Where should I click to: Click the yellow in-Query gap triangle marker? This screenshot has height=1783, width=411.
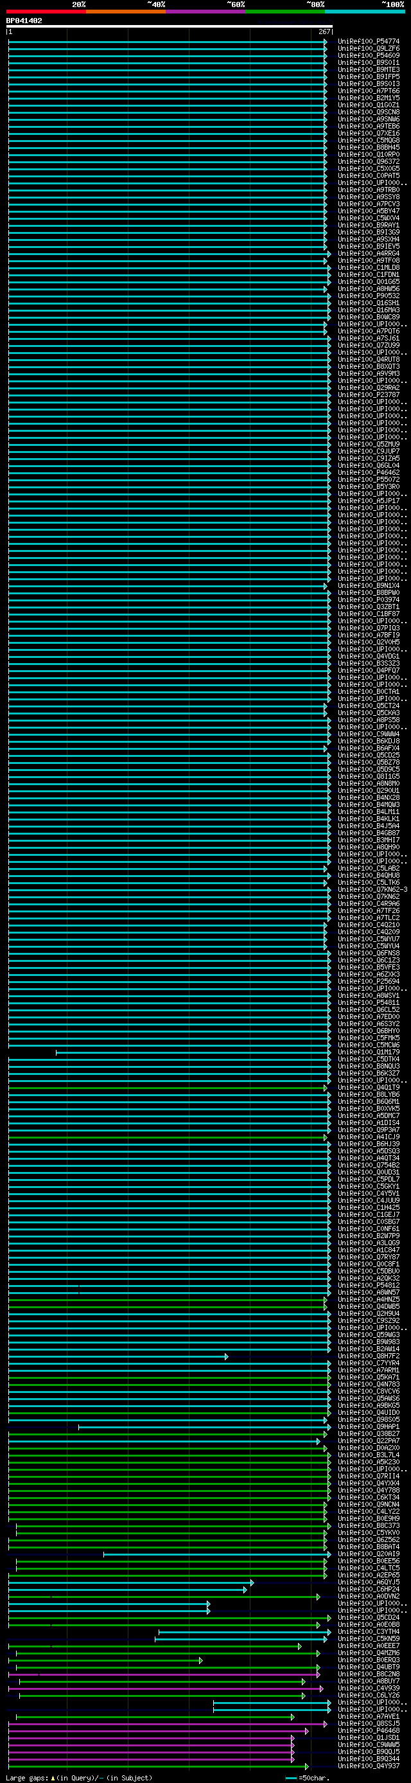[x=53, y=1777]
